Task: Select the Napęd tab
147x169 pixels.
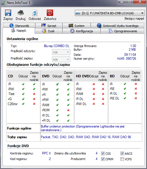Action: pyautogui.click(x=19, y=31)
